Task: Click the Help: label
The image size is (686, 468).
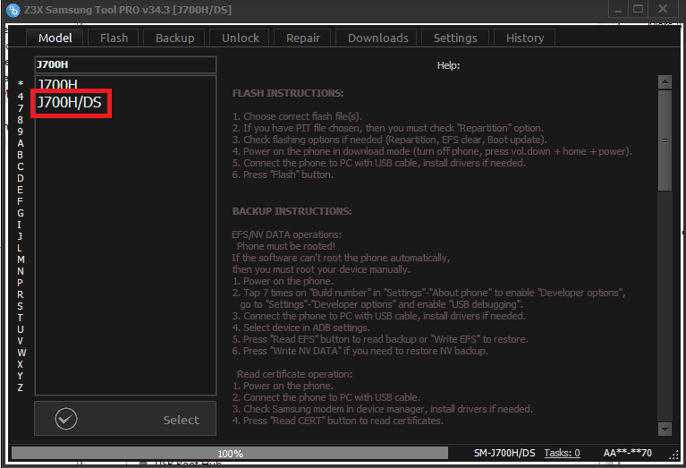Action: coord(448,65)
